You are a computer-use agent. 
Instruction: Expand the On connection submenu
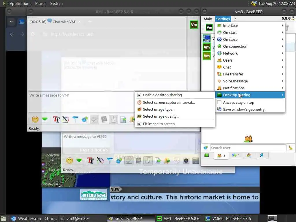(250, 47)
